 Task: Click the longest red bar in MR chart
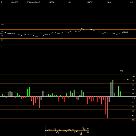[107, 107]
